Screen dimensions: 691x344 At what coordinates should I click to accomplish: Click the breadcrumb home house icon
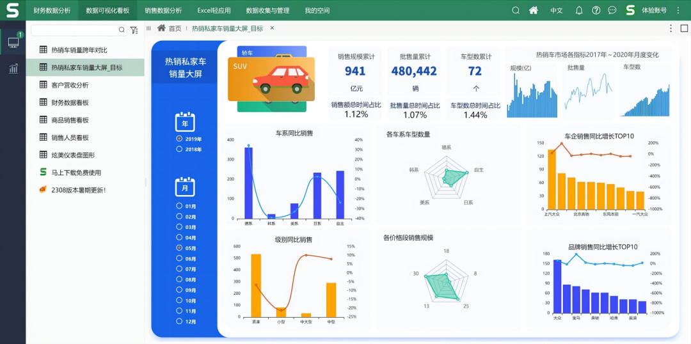point(162,28)
